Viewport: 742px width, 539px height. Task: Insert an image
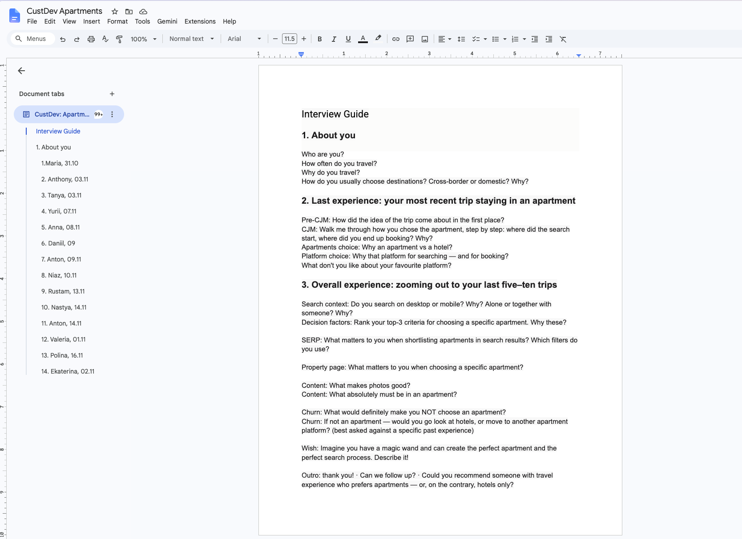coord(425,39)
